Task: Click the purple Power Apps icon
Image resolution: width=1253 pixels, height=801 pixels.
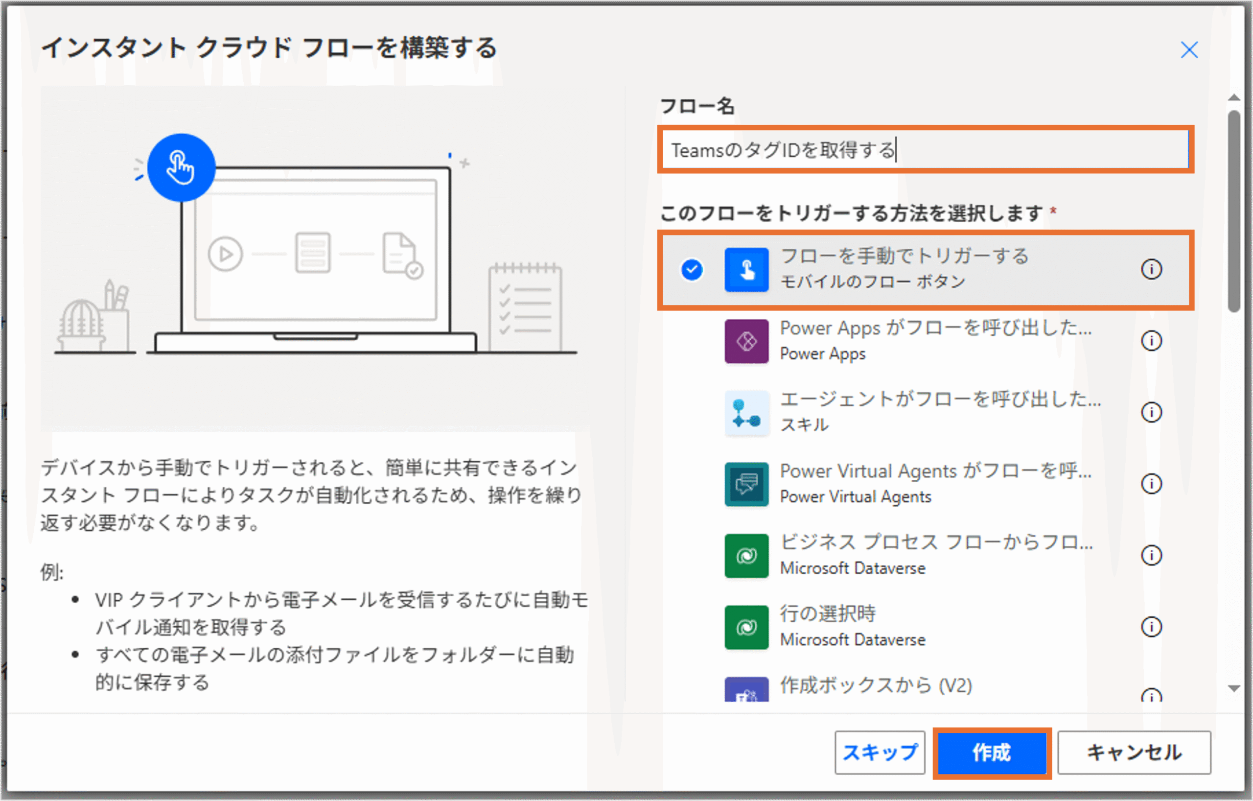Action: point(746,341)
